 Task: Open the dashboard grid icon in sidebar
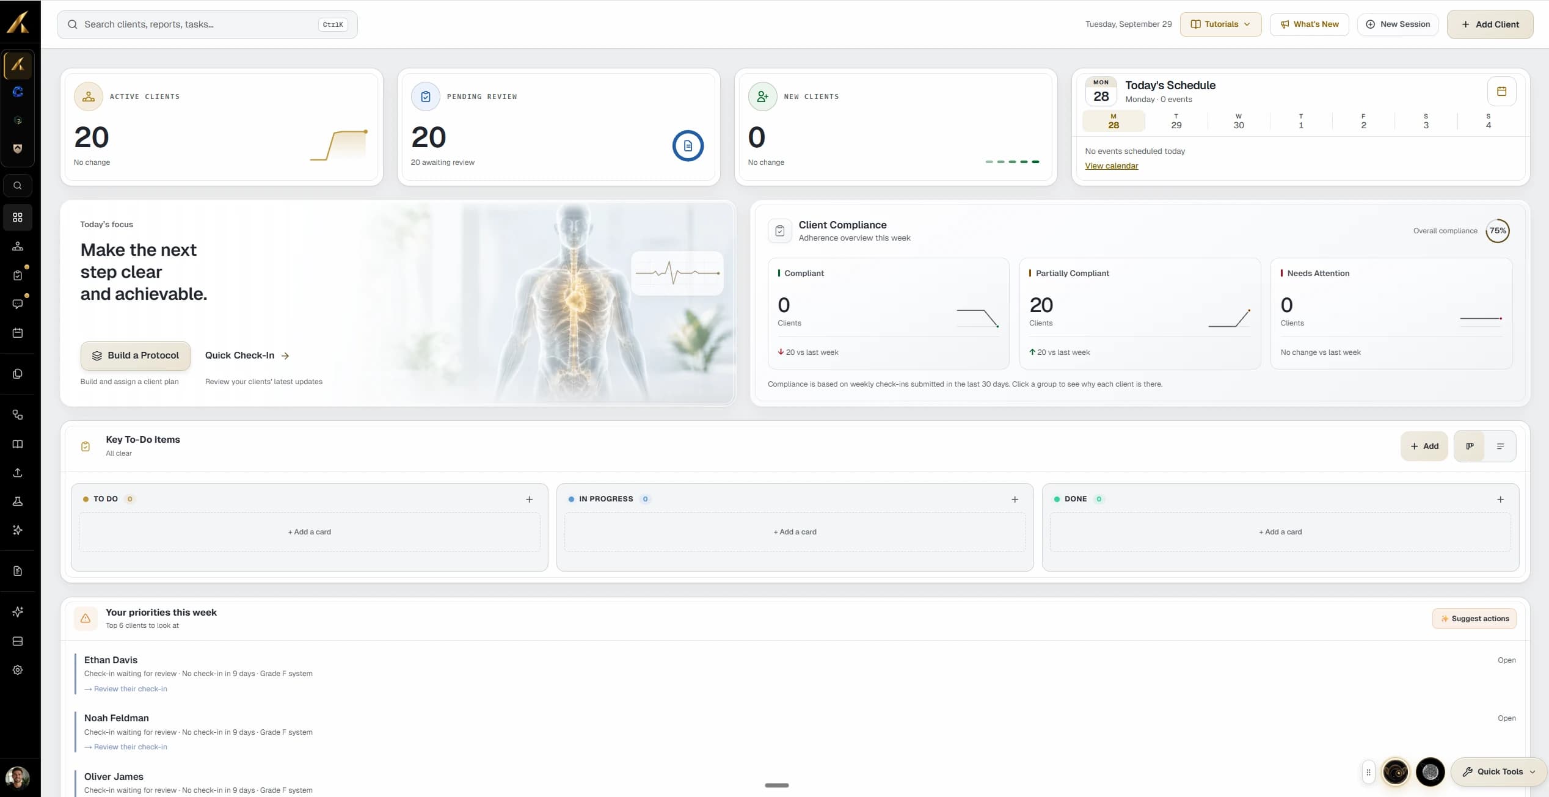(x=18, y=217)
